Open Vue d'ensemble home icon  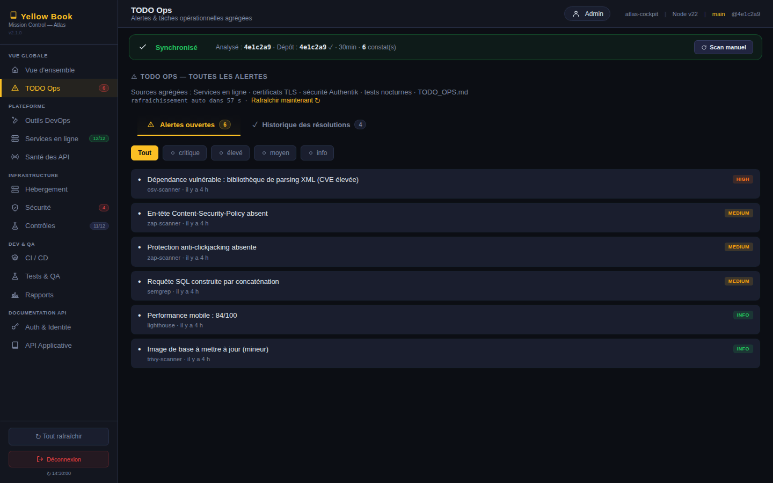(15, 70)
